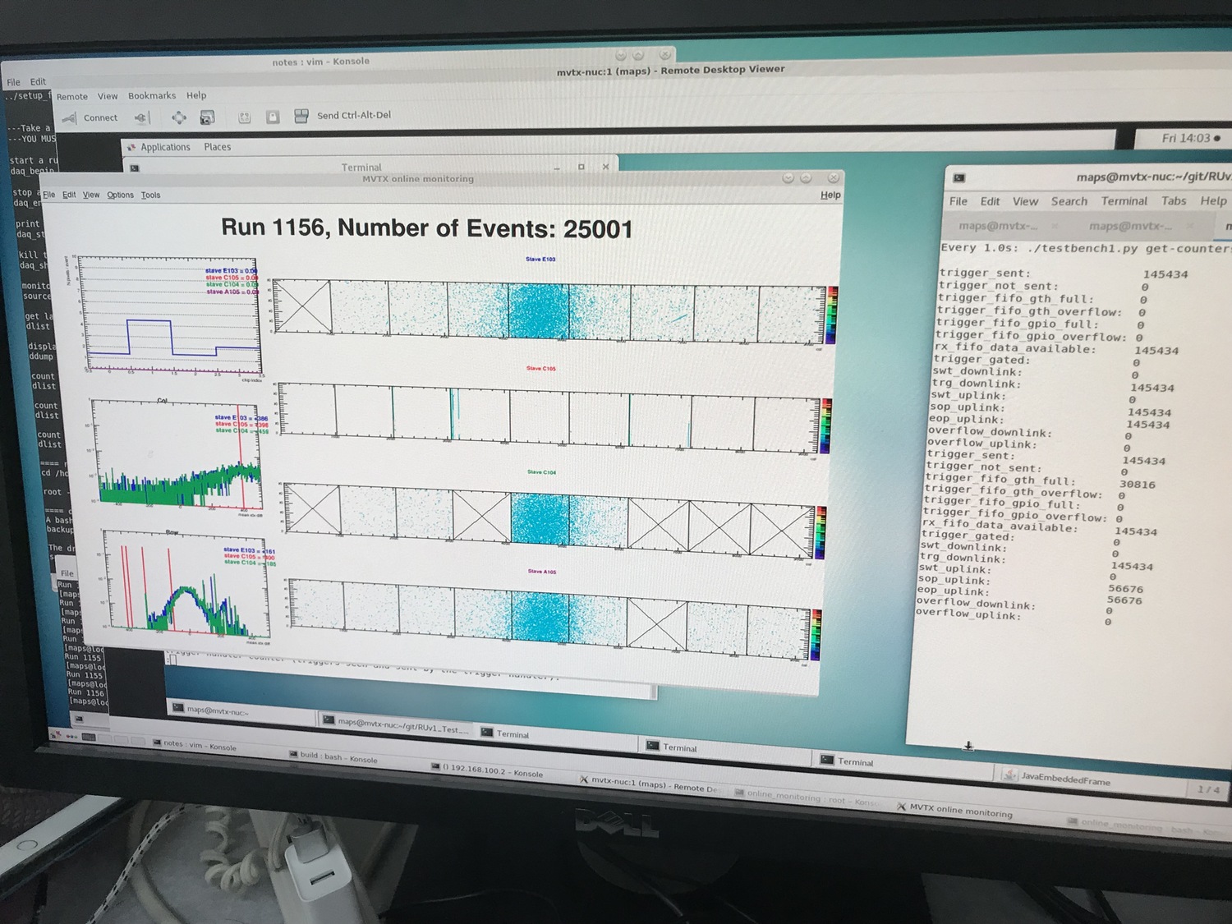Open Terminal menu in maps@mvtx-nuc terminal
This screenshot has width=1232, height=924.
pyautogui.click(x=1124, y=201)
